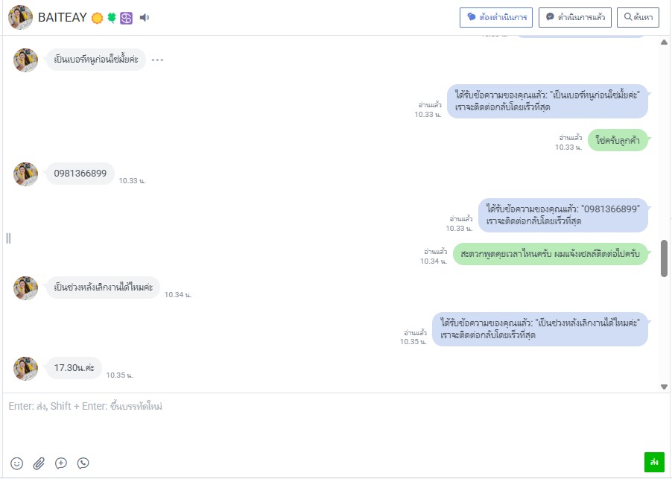Click the message เป็นช่วงหลังเลิกงานได้ไหมค่ะ from customer
672x479 pixels.
click(103, 288)
